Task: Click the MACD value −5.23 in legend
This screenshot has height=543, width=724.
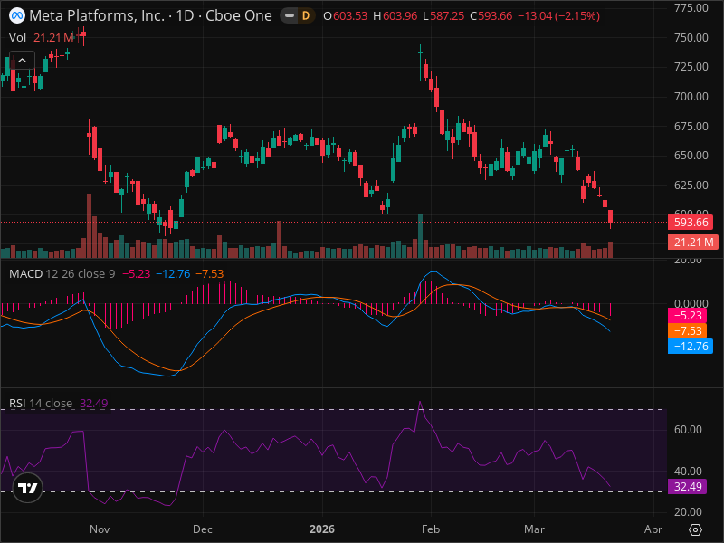Action: [x=137, y=274]
